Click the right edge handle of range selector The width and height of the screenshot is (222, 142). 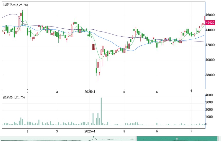(x=218, y=139)
